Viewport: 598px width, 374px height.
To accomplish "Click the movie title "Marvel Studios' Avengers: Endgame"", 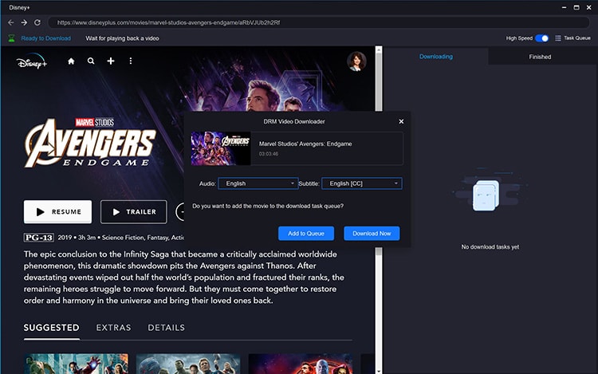I will 305,144.
